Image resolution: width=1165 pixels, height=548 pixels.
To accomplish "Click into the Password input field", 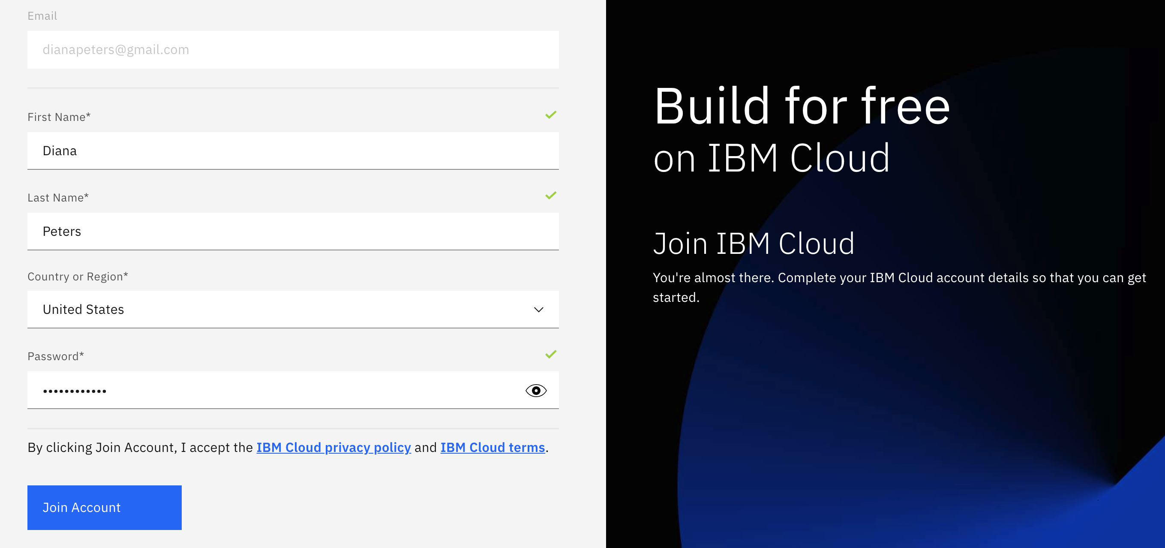I will pyautogui.click(x=271, y=391).
